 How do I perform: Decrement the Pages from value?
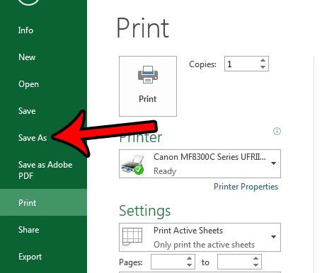click(189, 265)
